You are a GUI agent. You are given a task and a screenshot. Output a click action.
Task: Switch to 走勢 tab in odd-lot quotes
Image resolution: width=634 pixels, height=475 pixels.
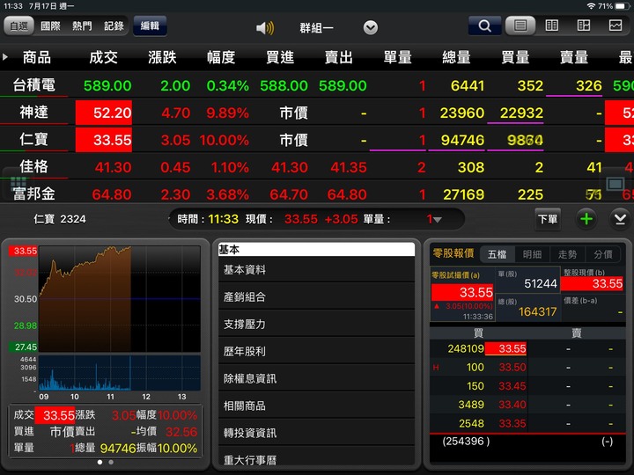[567, 254]
